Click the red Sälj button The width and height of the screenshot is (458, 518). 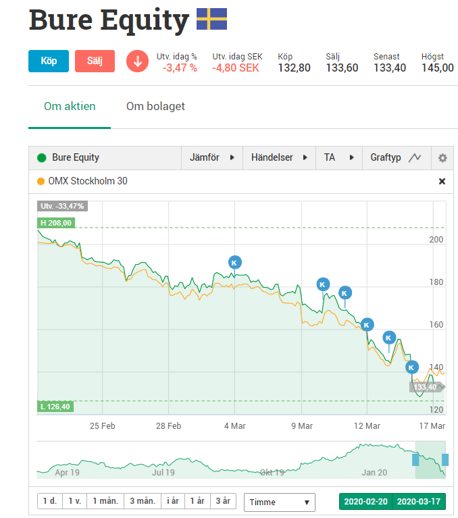(x=95, y=61)
